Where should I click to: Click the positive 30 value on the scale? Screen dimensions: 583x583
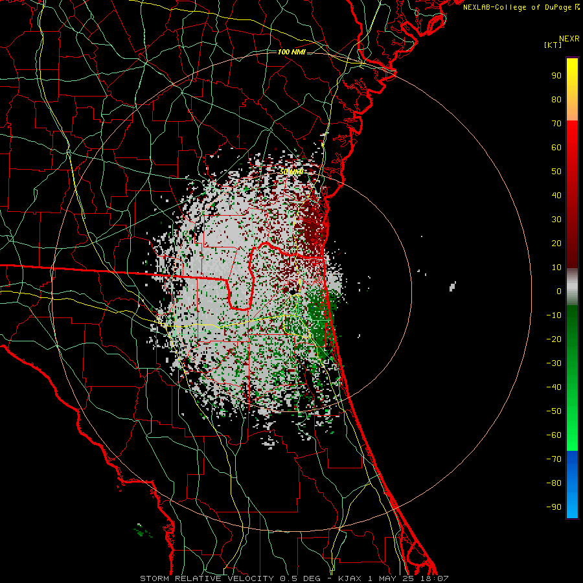pyautogui.click(x=556, y=220)
